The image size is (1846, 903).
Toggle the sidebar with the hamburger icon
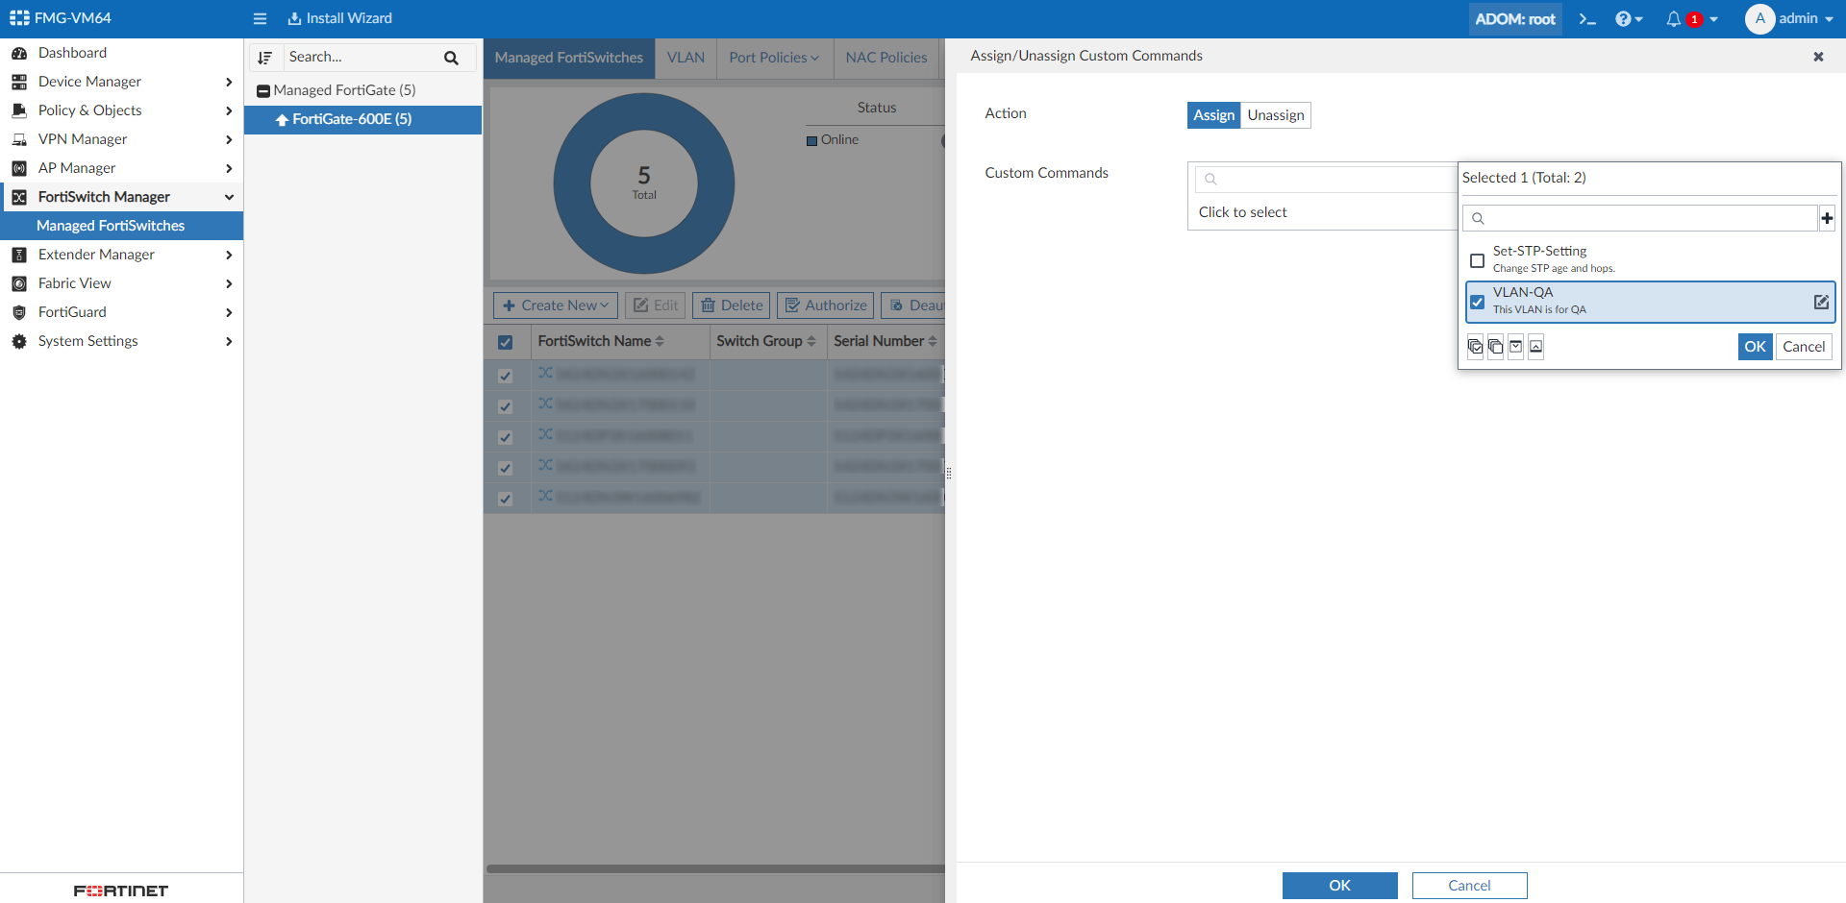coord(260,19)
